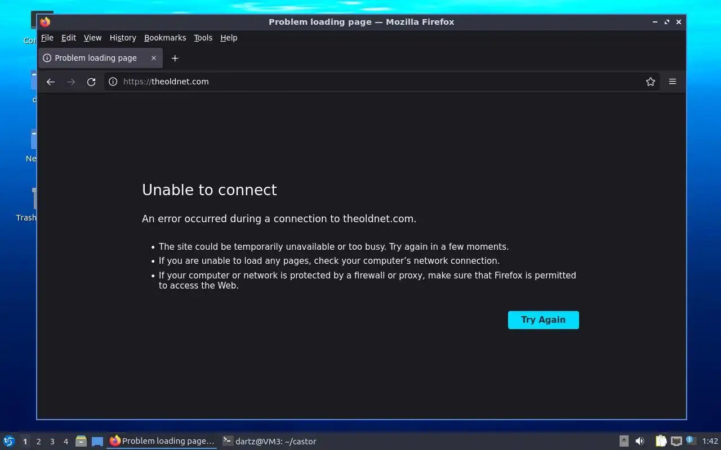Click the show desktop icon in taskbar
721x450 pixels.
pos(97,442)
